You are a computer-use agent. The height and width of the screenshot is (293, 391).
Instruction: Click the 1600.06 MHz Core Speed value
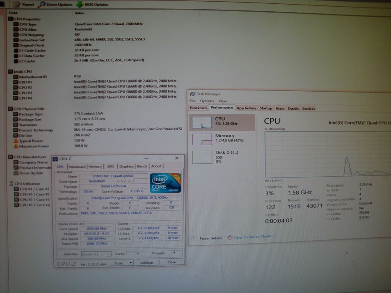coord(96,229)
